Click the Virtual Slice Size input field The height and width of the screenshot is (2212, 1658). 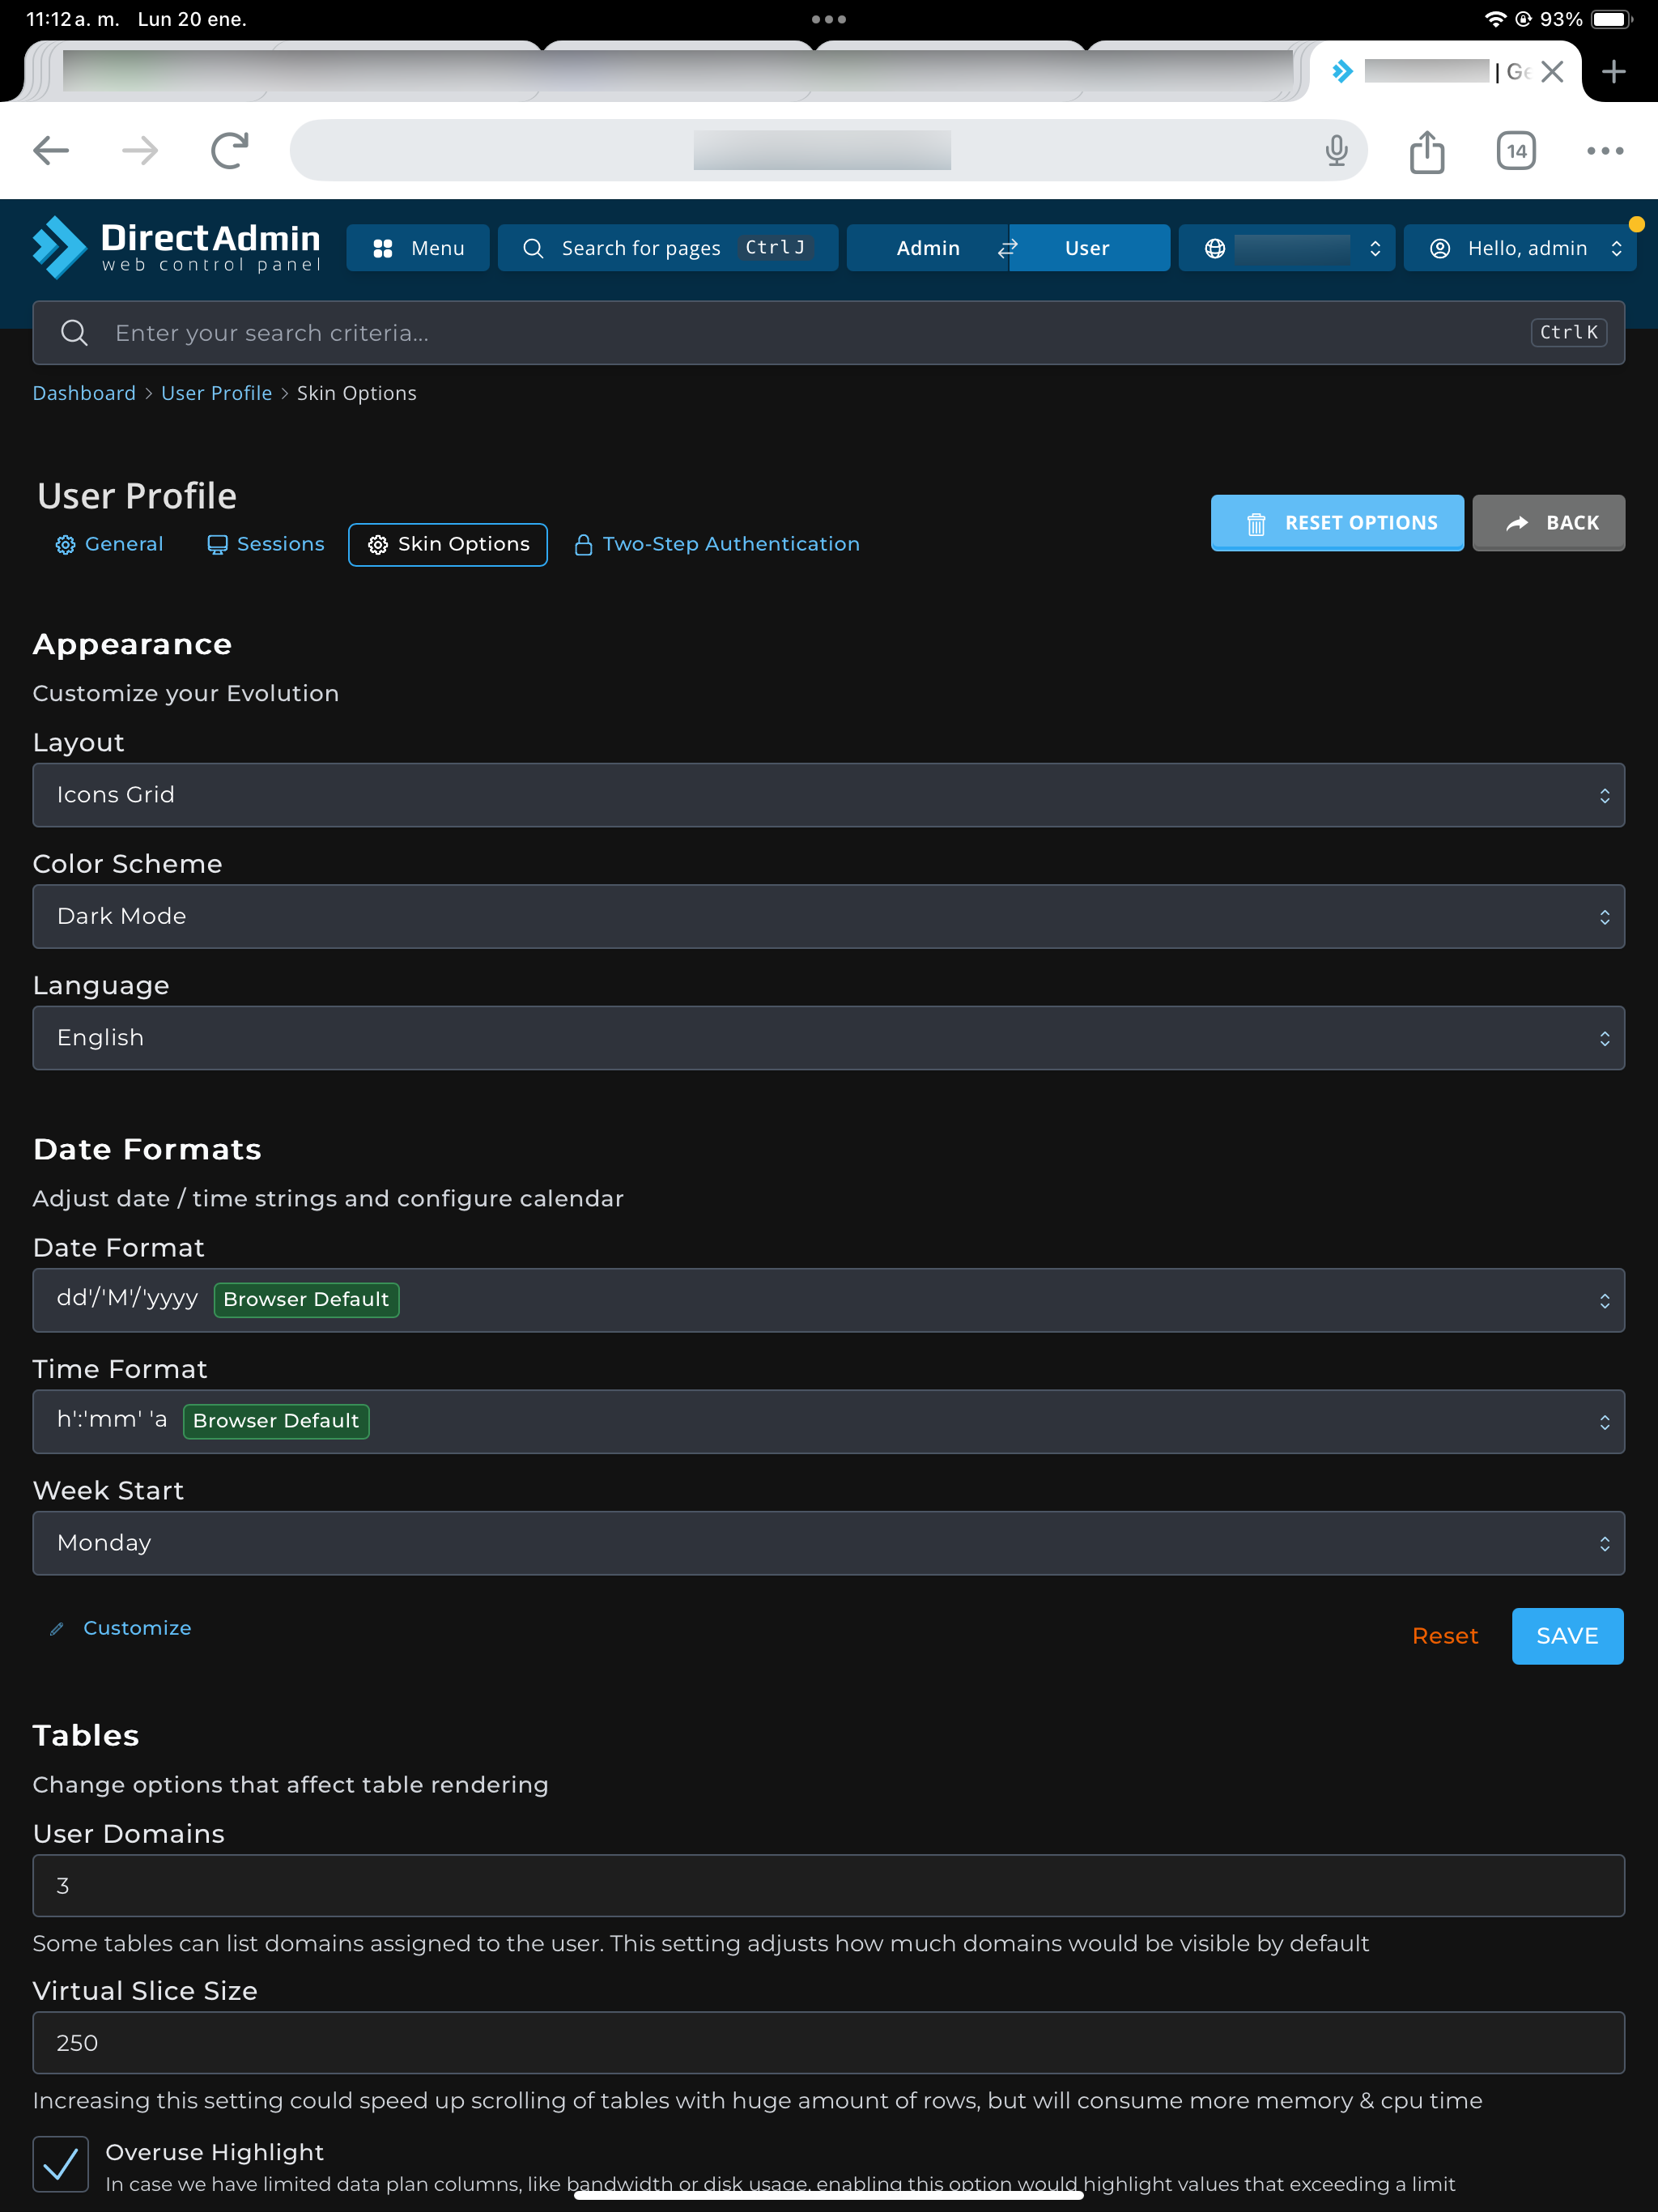[x=828, y=2042]
